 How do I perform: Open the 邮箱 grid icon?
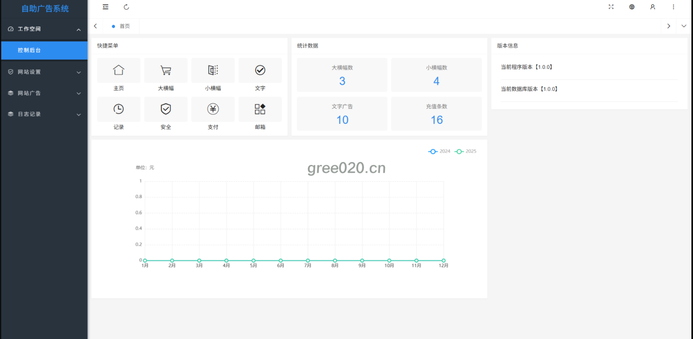[x=260, y=109]
